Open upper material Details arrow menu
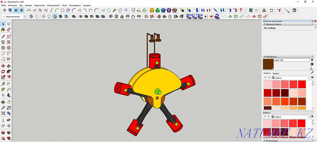317x142 pixels. 312,77
